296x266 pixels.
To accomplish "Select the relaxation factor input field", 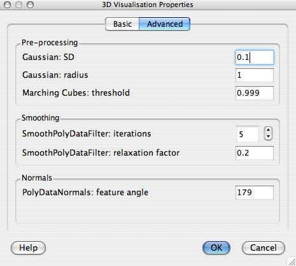I will 255,153.
